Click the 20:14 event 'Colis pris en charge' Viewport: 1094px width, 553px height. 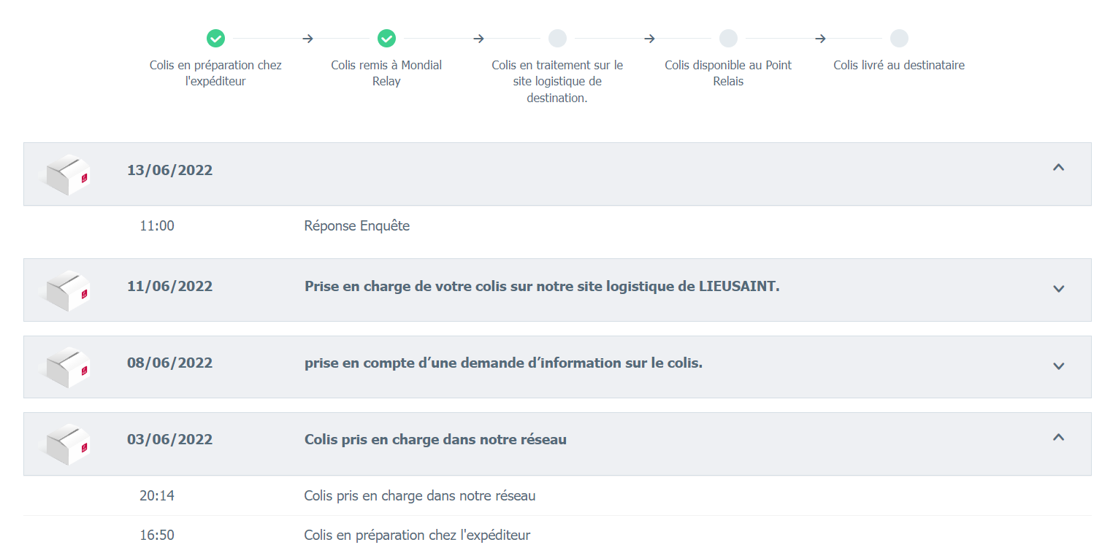[419, 496]
